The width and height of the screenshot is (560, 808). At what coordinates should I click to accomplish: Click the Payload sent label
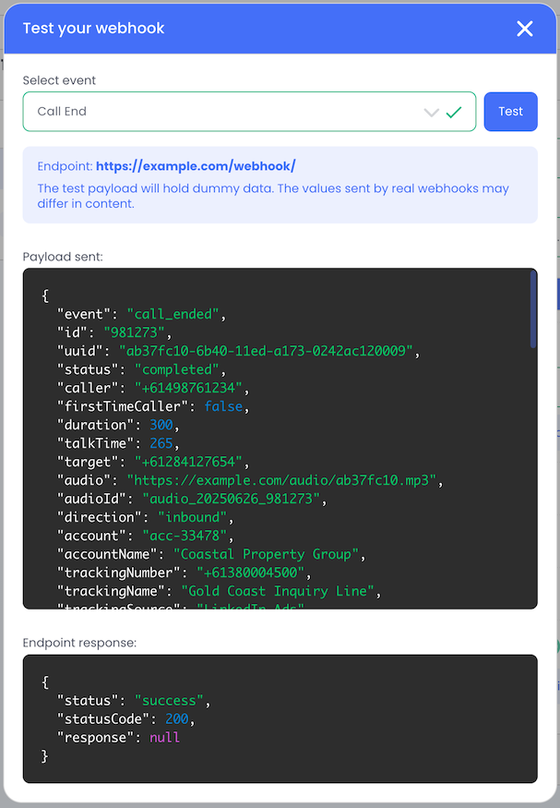[63, 257]
